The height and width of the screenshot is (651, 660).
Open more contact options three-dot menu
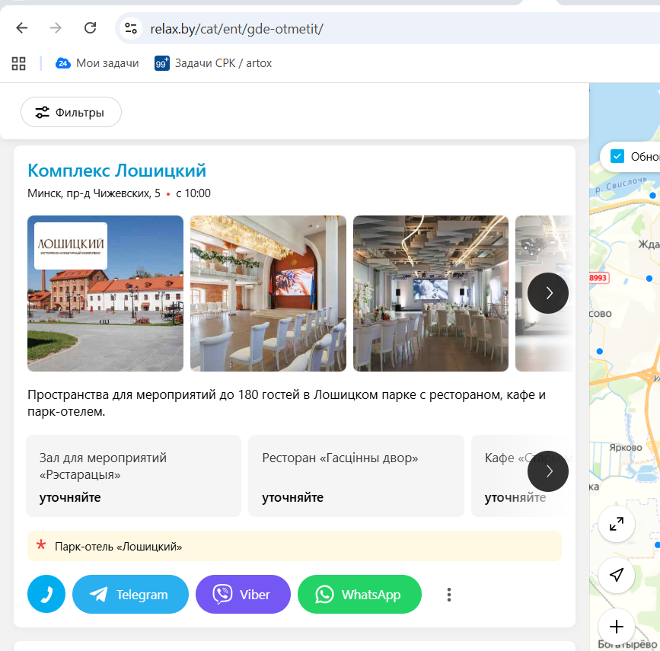[x=449, y=595]
